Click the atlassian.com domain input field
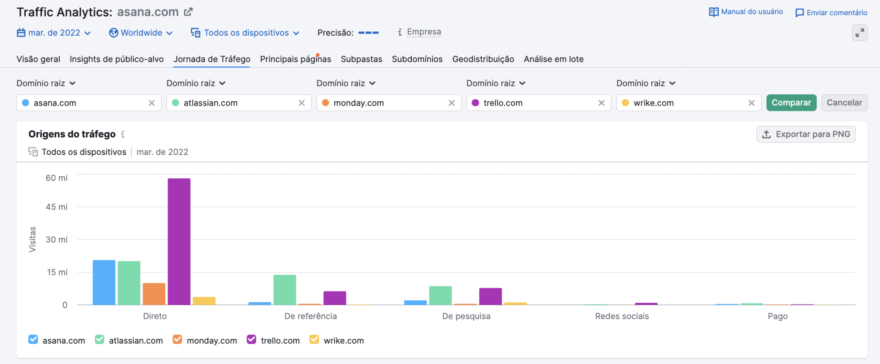The image size is (880, 364). point(239,103)
